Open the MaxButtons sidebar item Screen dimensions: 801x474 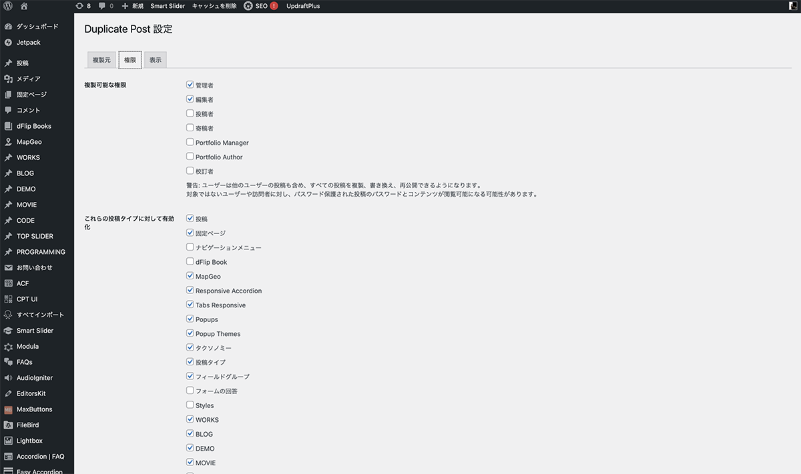(34, 409)
